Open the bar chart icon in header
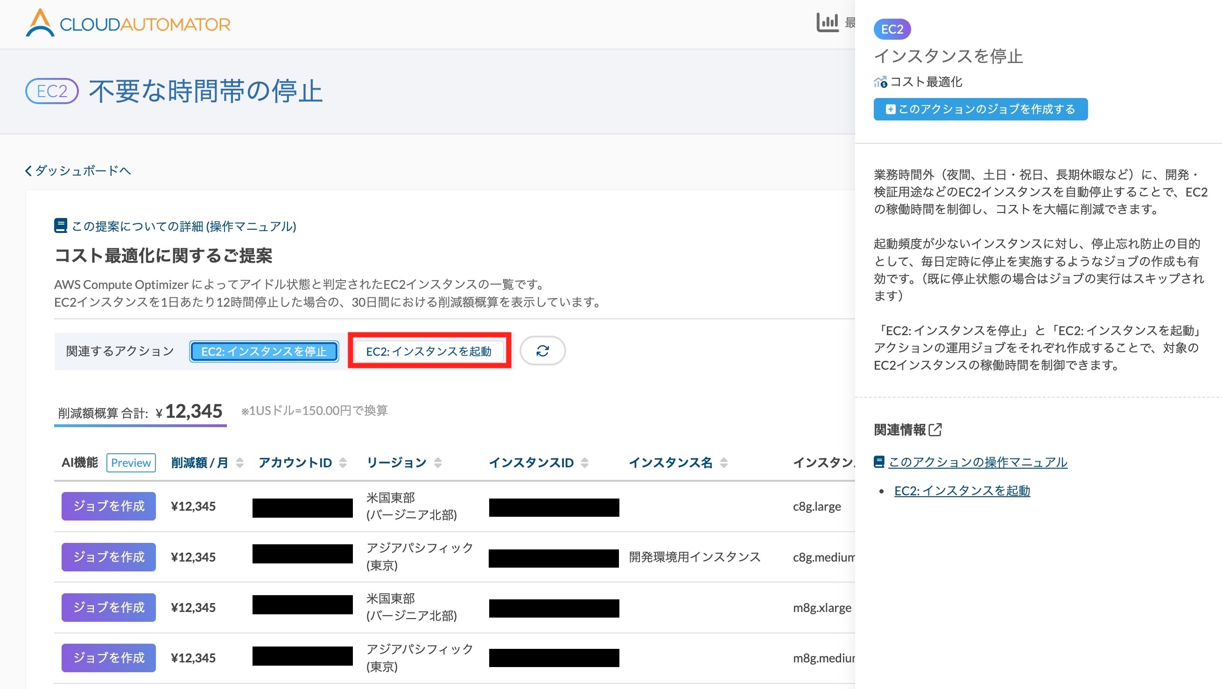Image resolution: width=1222 pixels, height=689 pixels. [x=827, y=22]
